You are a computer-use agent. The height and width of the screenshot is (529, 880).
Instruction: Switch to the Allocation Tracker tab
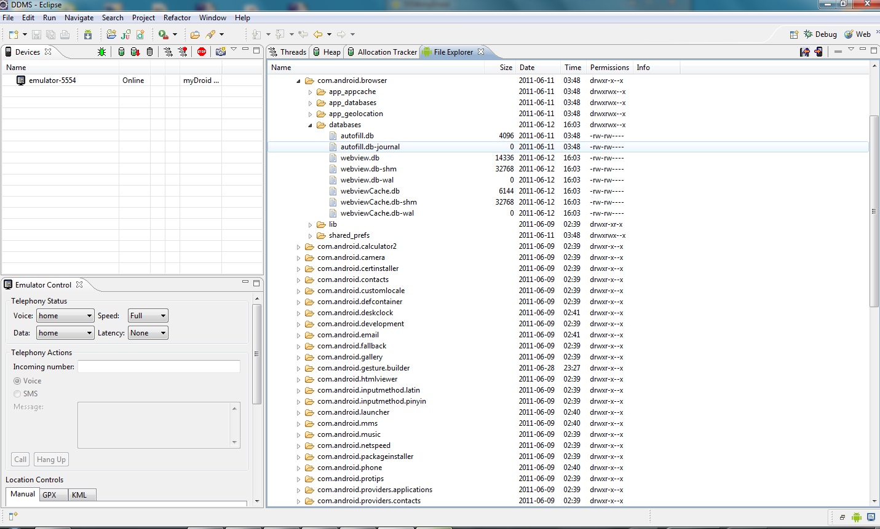pos(382,52)
